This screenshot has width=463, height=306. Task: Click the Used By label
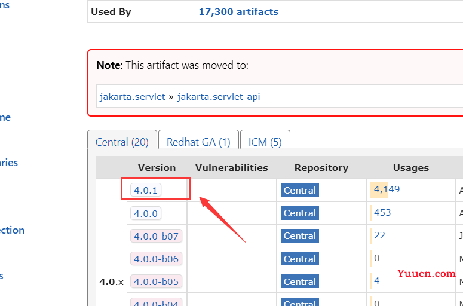111,12
